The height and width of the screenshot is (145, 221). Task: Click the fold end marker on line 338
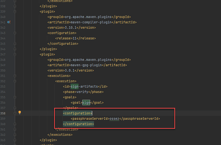click(15, 6)
